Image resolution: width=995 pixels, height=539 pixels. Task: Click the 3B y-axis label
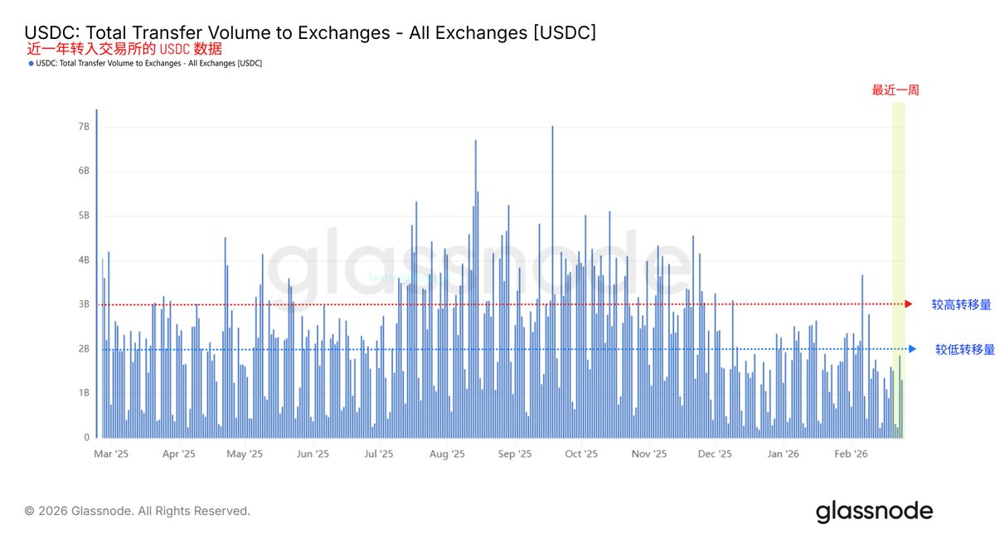tap(84, 304)
